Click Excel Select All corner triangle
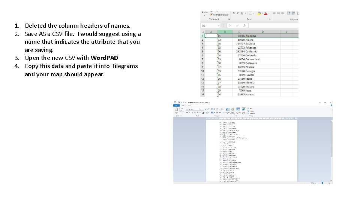The width and height of the screenshot is (360, 202). pos(202,32)
